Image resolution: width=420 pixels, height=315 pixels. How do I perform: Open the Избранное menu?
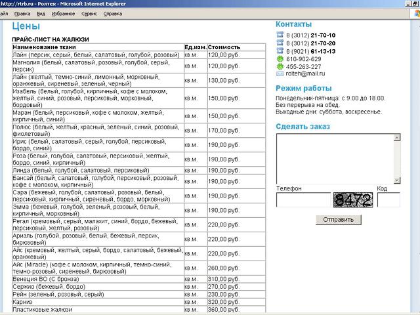64,13
